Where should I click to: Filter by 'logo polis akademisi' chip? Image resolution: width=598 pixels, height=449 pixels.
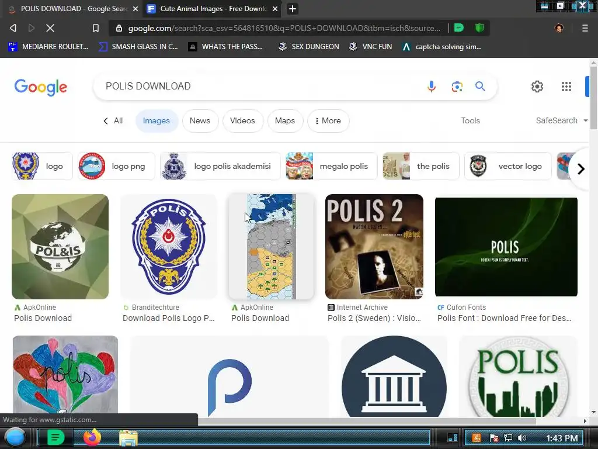point(220,166)
